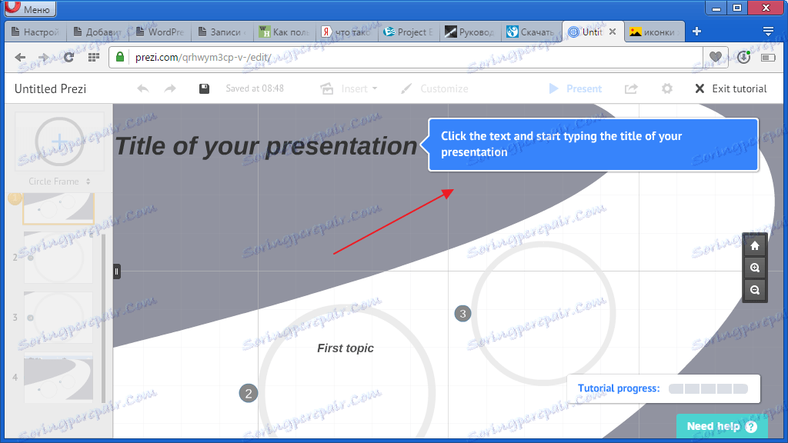Open the settings gear in Prezi toolbar
Viewport: 788px width, 443px height.
click(667, 89)
